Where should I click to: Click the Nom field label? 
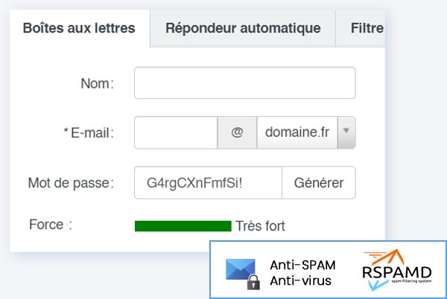96,83
